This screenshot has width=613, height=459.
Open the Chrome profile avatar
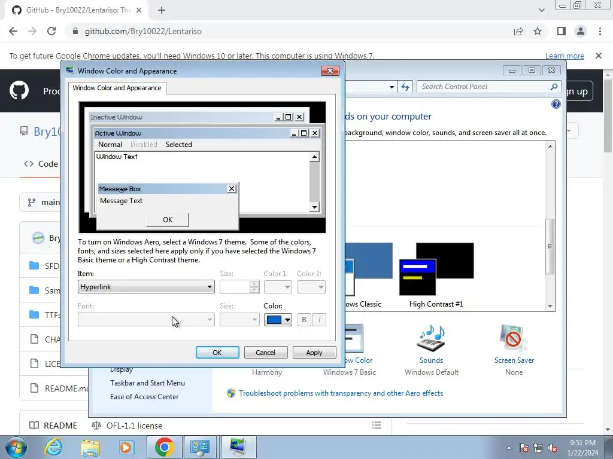581,31
